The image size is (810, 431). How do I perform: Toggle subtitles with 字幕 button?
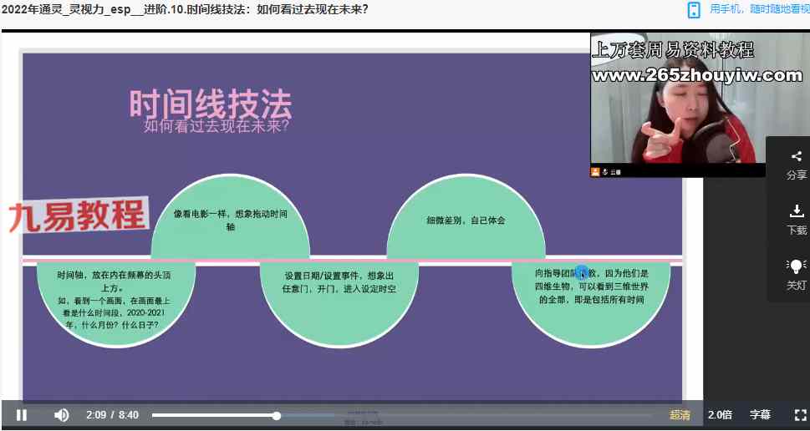point(760,415)
